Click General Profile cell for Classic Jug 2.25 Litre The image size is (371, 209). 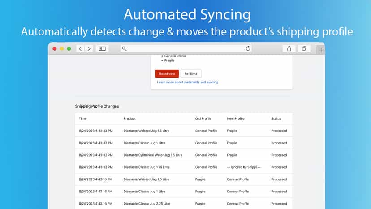[x=238, y=204]
